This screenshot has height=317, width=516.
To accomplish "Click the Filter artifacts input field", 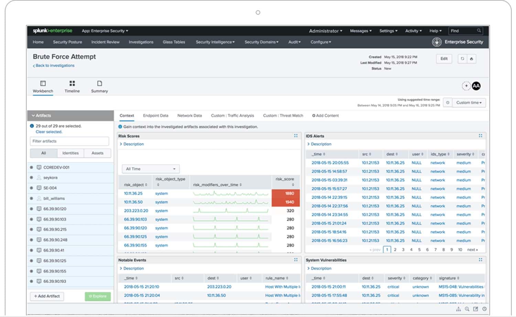I will (69, 141).
